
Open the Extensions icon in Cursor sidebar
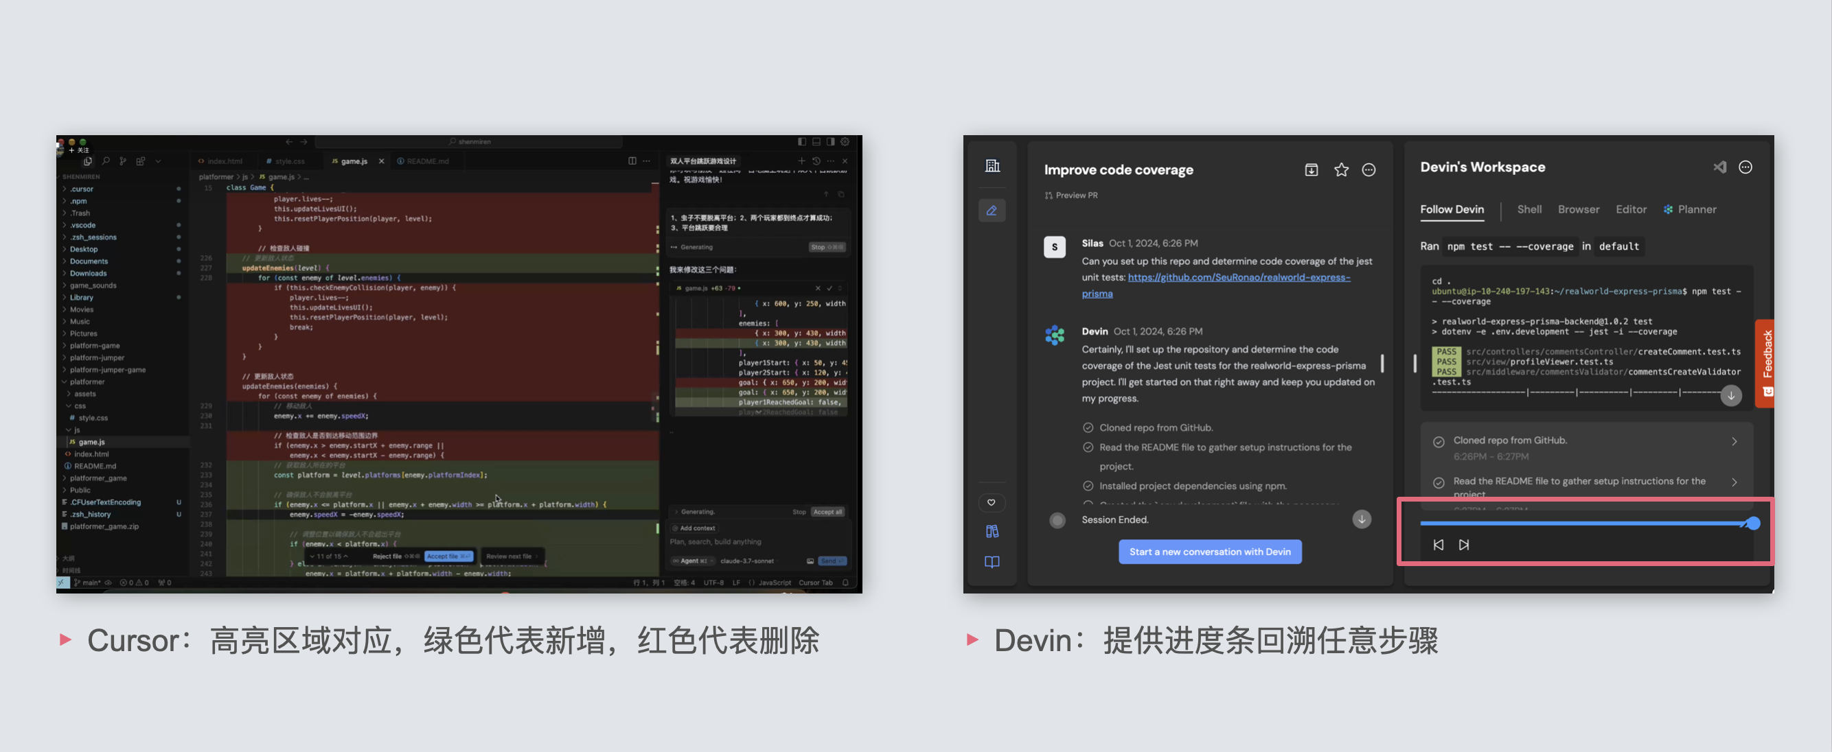point(141,161)
